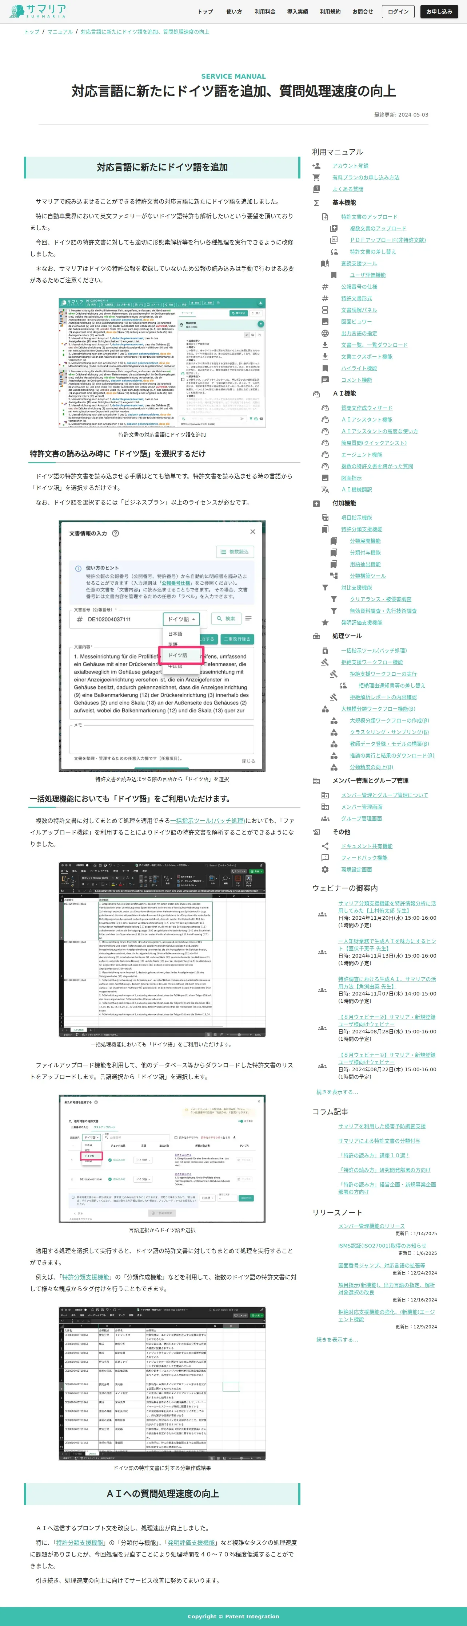The image size is (467, 1626).
Task: Click the bulb icon beside 一括指示ツール(バッチ処理) in sidebar
Action: click(325, 651)
